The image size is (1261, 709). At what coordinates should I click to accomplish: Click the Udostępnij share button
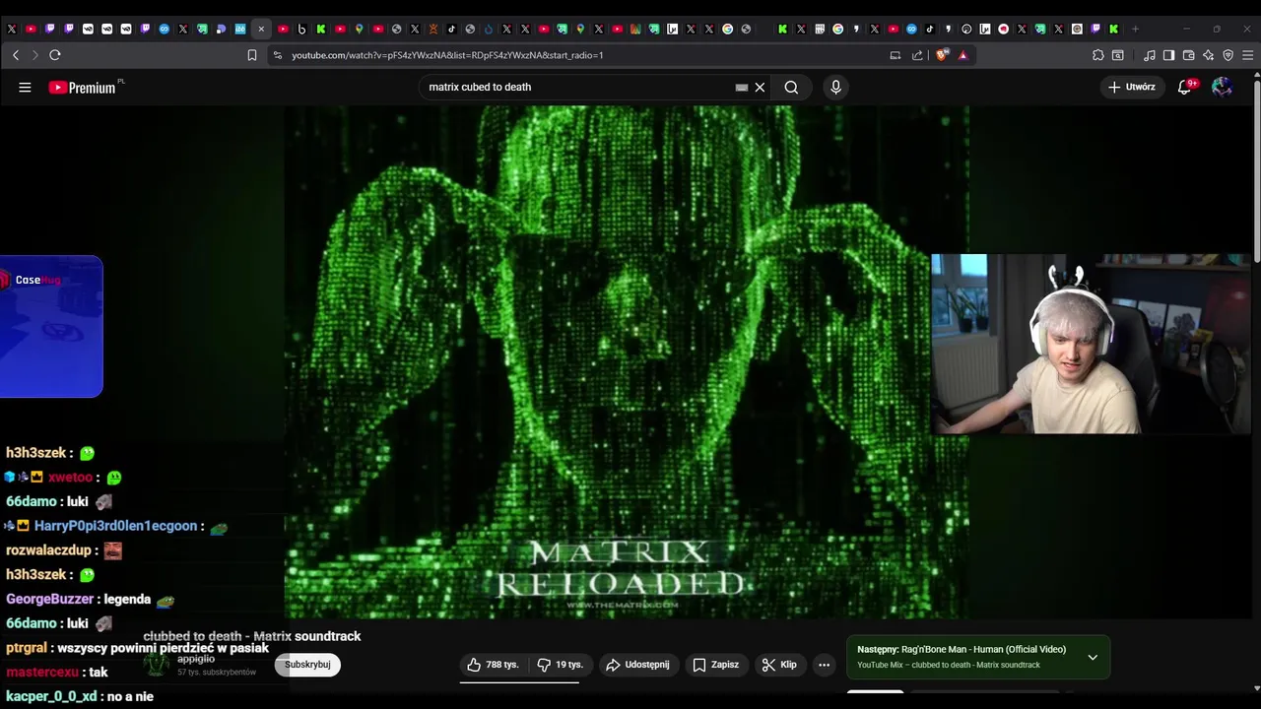(637, 665)
